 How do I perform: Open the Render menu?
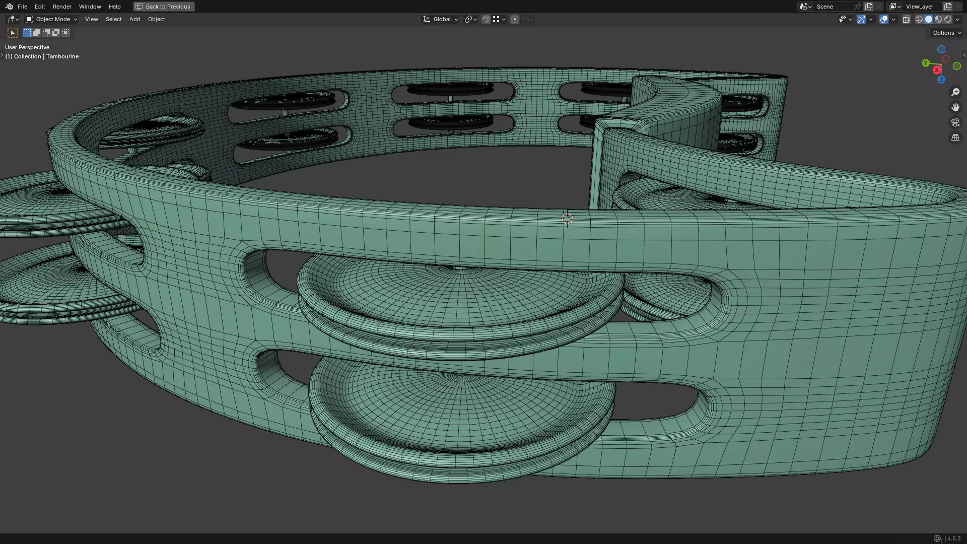[62, 7]
